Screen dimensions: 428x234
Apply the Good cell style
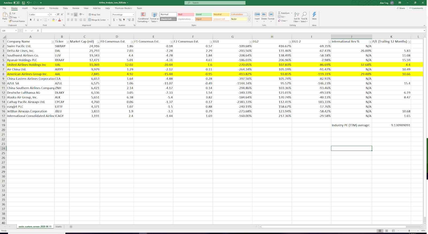tap(203, 14)
